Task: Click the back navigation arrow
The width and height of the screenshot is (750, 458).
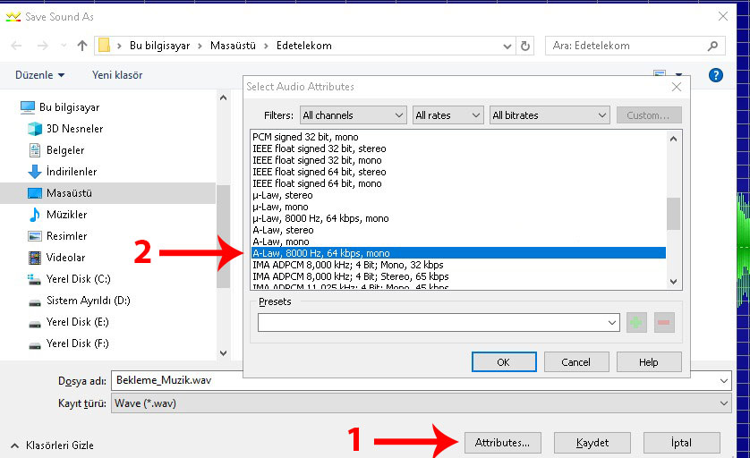Action: (16, 46)
